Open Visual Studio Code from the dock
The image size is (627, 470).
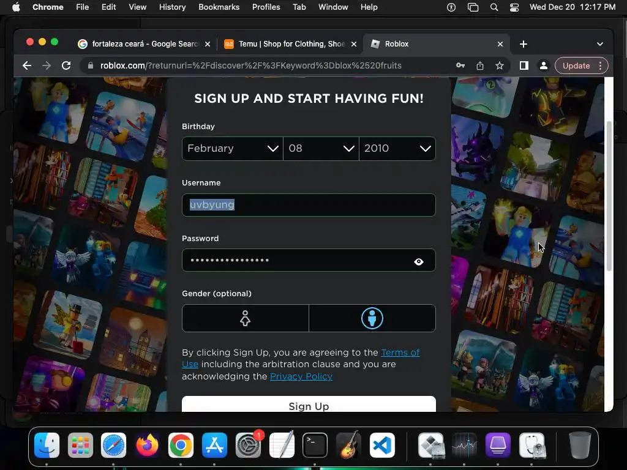point(382,445)
